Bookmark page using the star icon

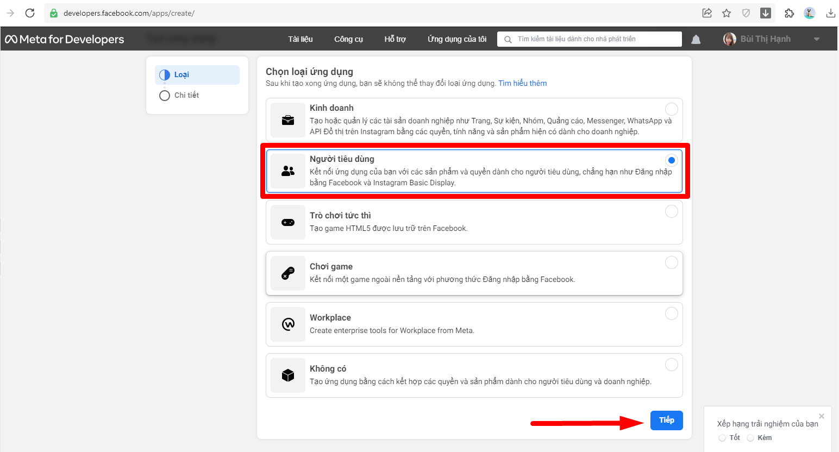click(727, 13)
